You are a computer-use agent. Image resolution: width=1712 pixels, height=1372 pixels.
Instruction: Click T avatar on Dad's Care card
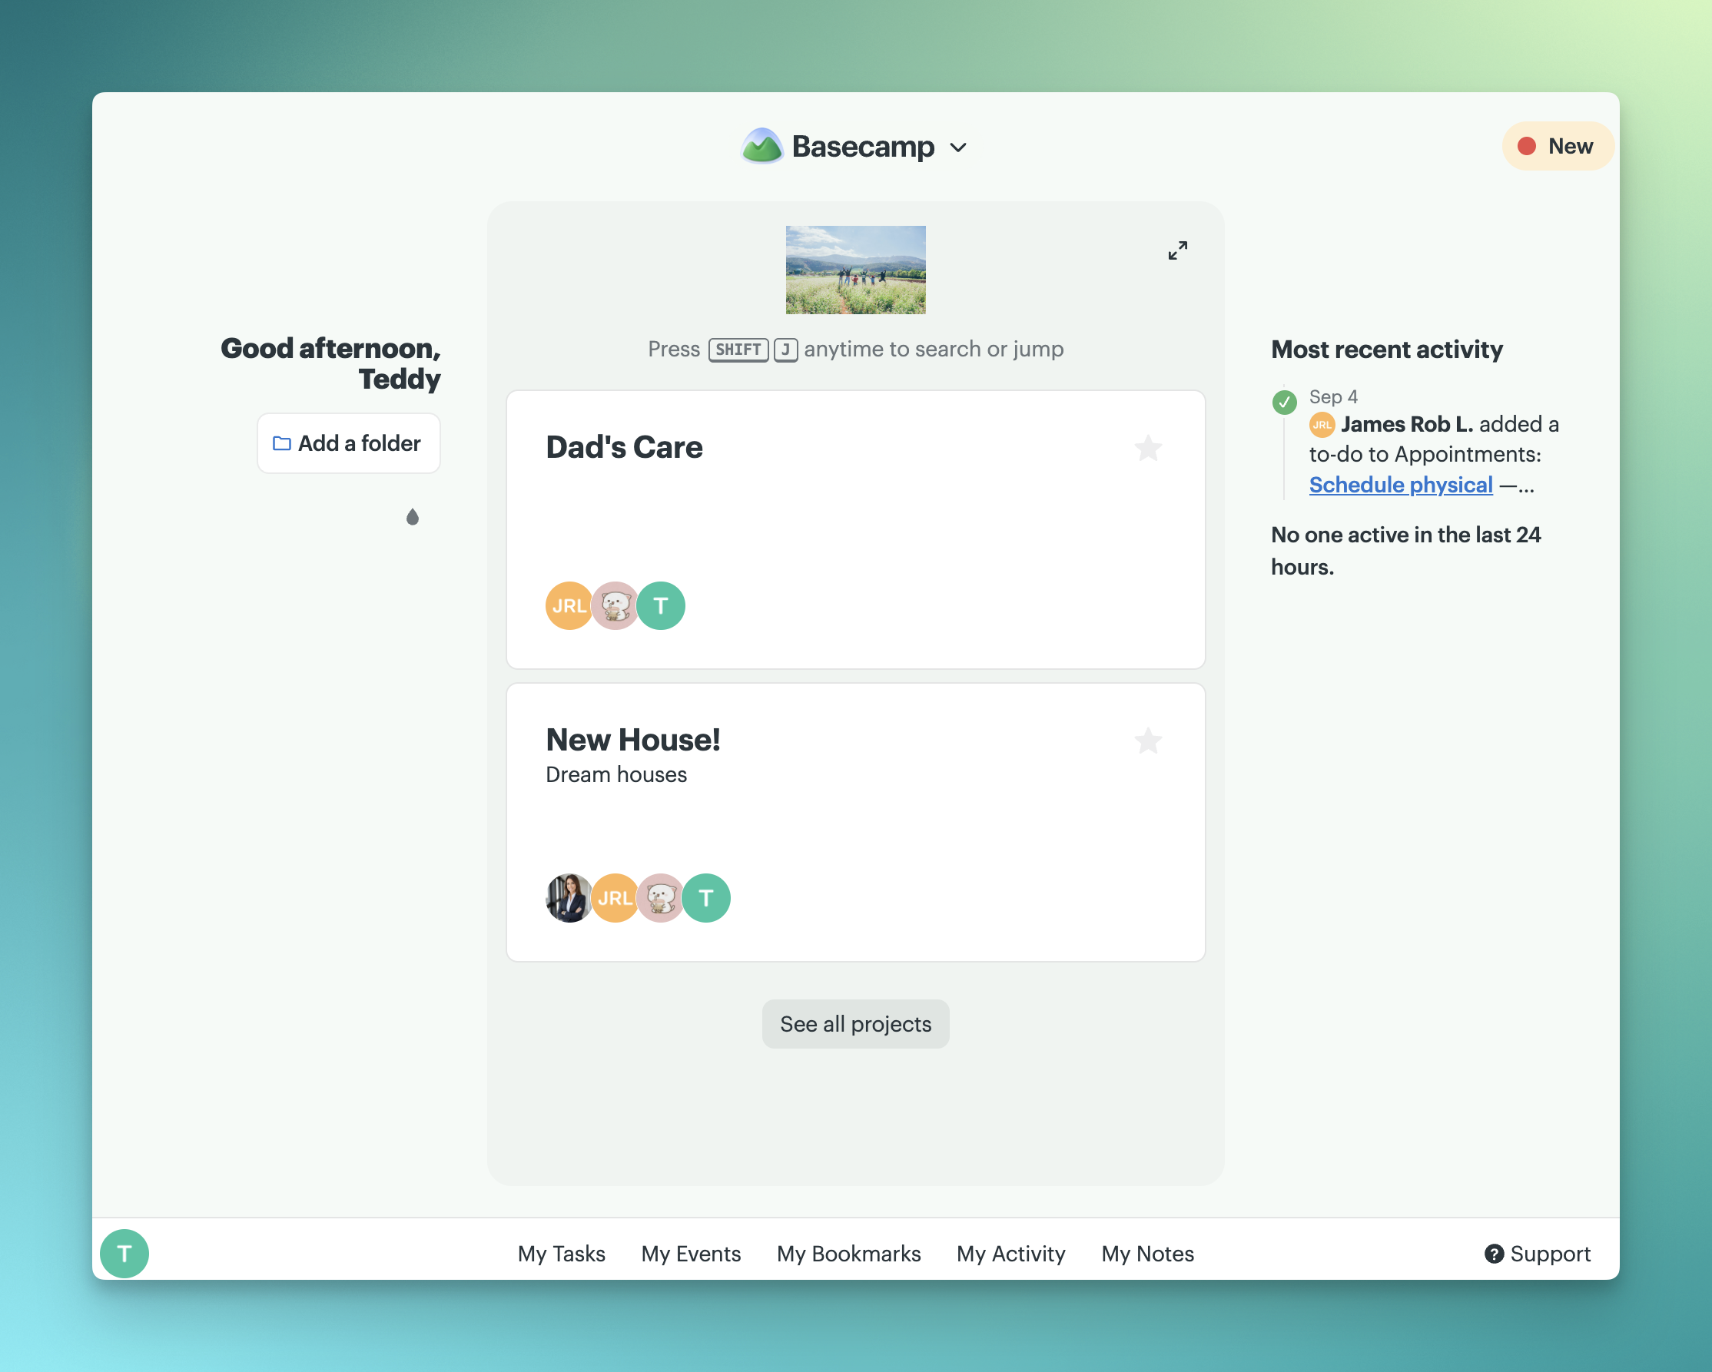tap(661, 606)
